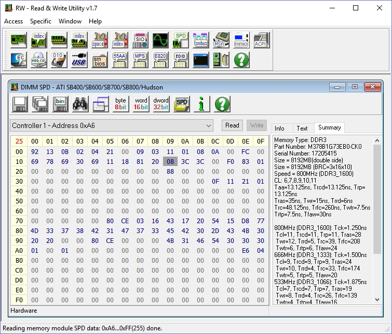Save SPD data with floppy icon

[x=20, y=104]
